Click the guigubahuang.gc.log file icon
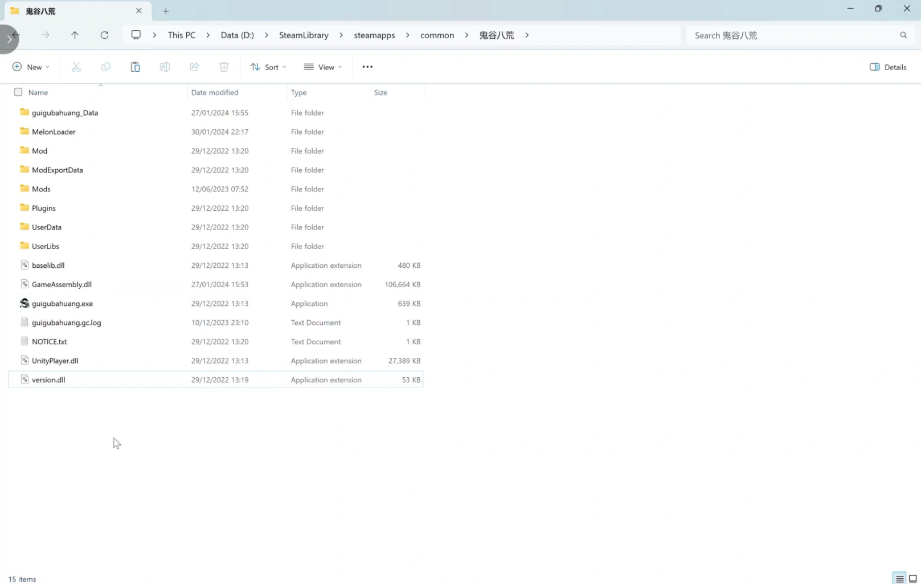Image resolution: width=921 pixels, height=584 pixels. coord(24,322)
